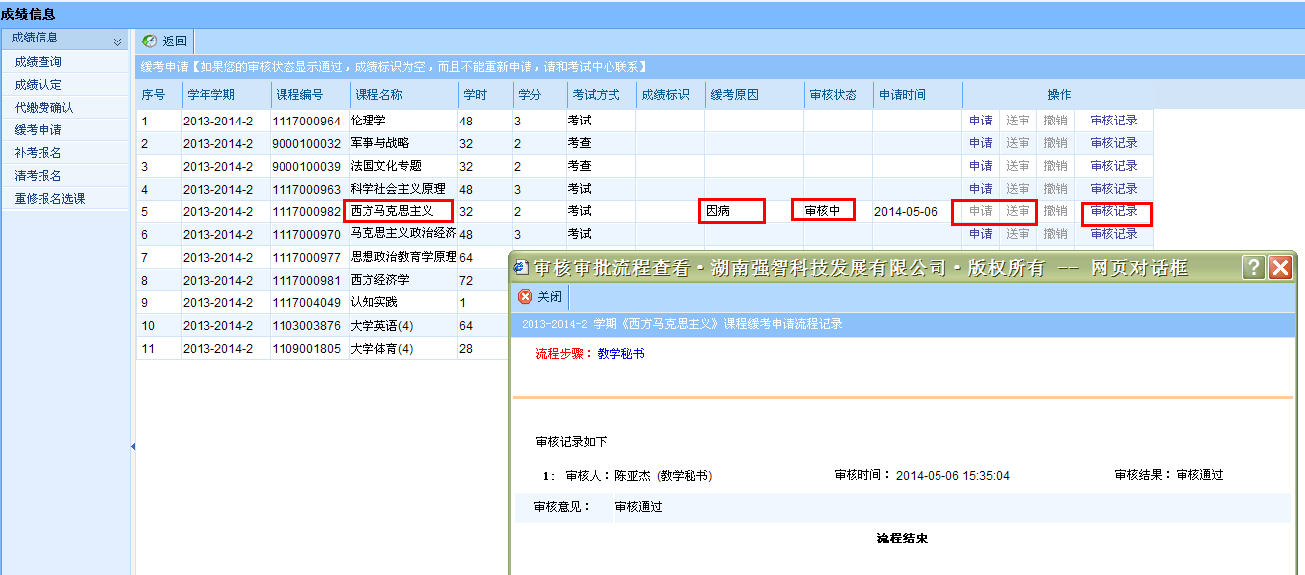Select 补考报名 in the left menu
The height and width of the screenshot is (575, 1305).
[38, 153]
